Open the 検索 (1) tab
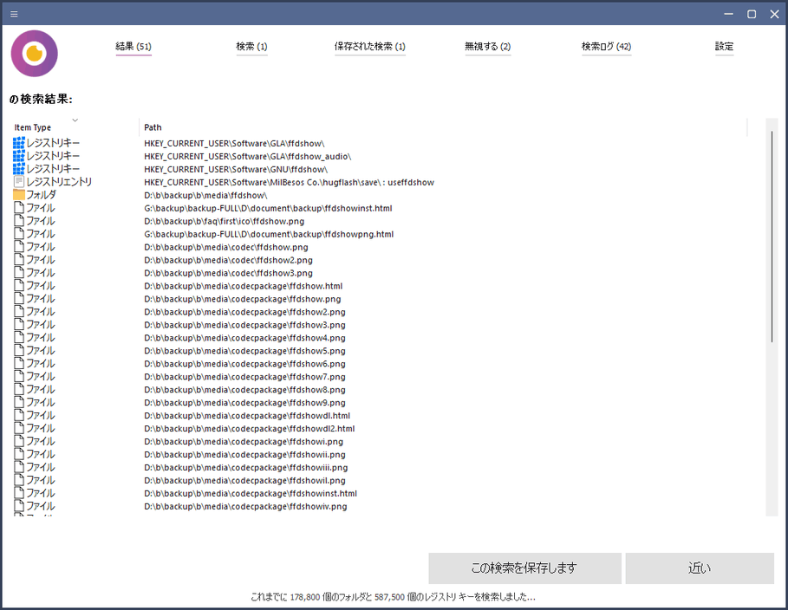 tap(251, 46)
